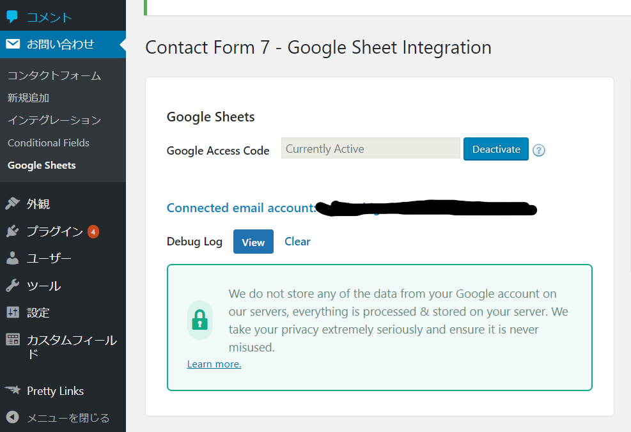Click the Google Access Code field

click(x=370, y=149)
